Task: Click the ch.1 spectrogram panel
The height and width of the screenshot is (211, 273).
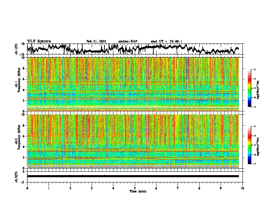Action: click(x=133, y=84)
